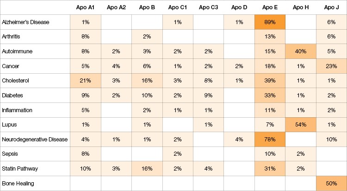Click the Apo E column header

(x=270, y=7)
